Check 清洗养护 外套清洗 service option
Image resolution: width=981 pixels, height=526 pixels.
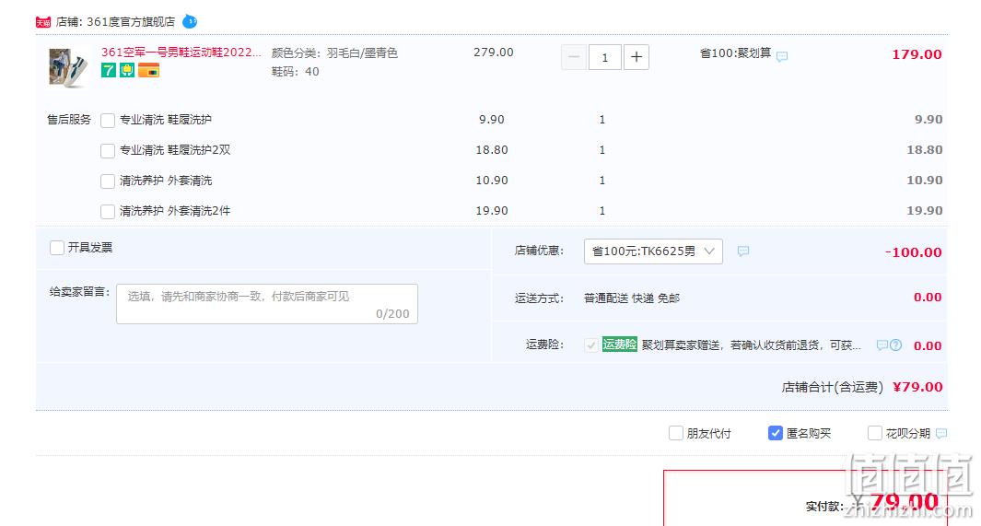(x=108, y=181)
